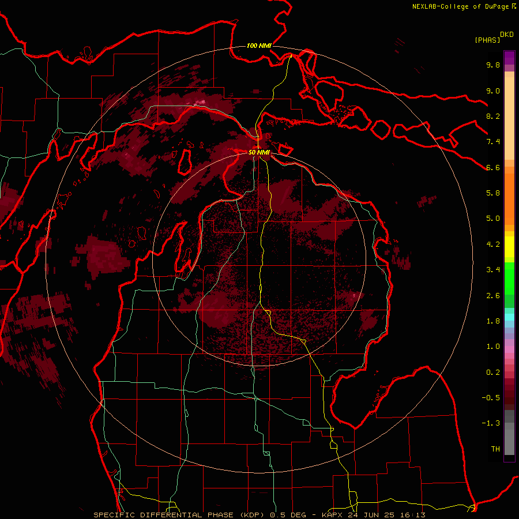This screenshot has height=519, width=519.
Task: Click the 5.0 legend value
Action: (x=493, y=219)
